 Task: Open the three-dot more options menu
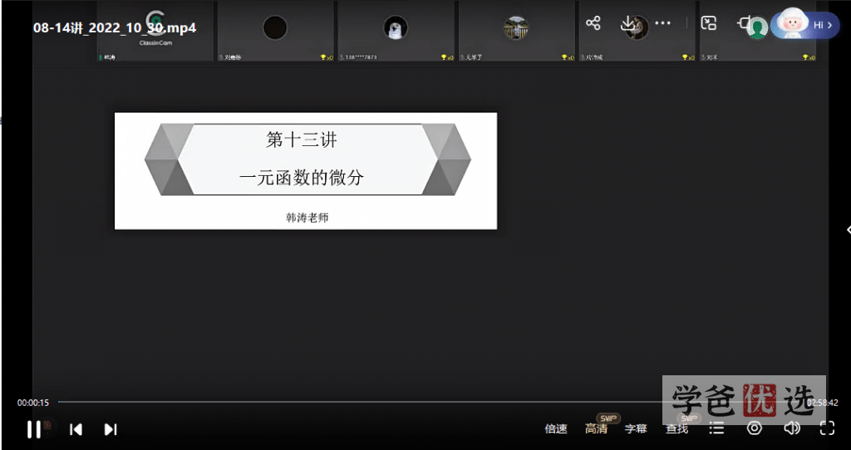pyautogui.click(x=662, y=23)
